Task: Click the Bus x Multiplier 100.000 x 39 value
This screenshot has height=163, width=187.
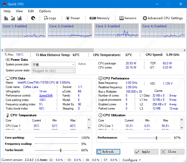Action: coord(134,92)
